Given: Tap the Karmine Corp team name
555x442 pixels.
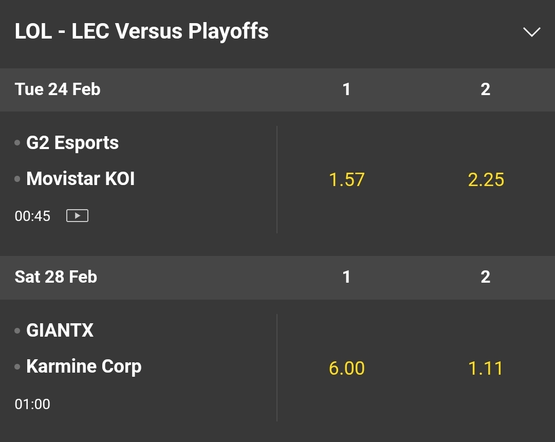Looking at the screenshot, I should click(84, 366).
